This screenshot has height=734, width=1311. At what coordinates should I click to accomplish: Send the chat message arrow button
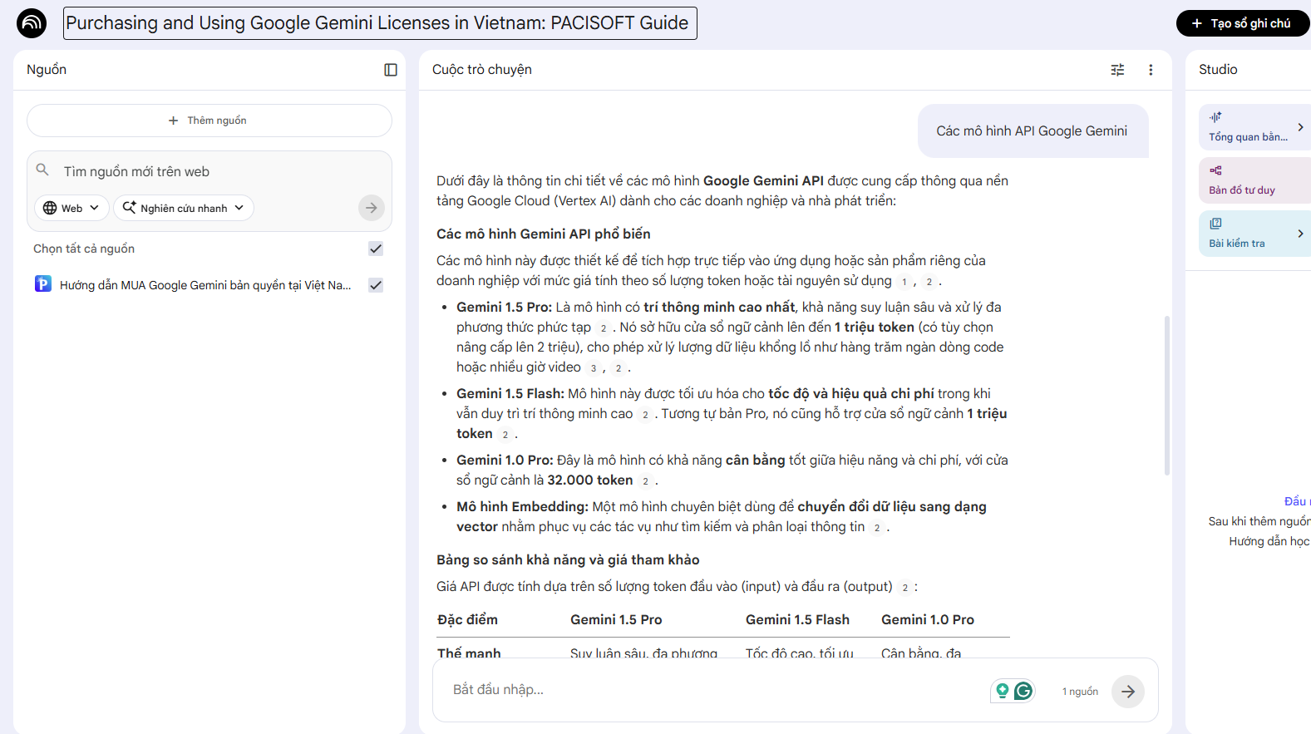(x=1127, y=692)
